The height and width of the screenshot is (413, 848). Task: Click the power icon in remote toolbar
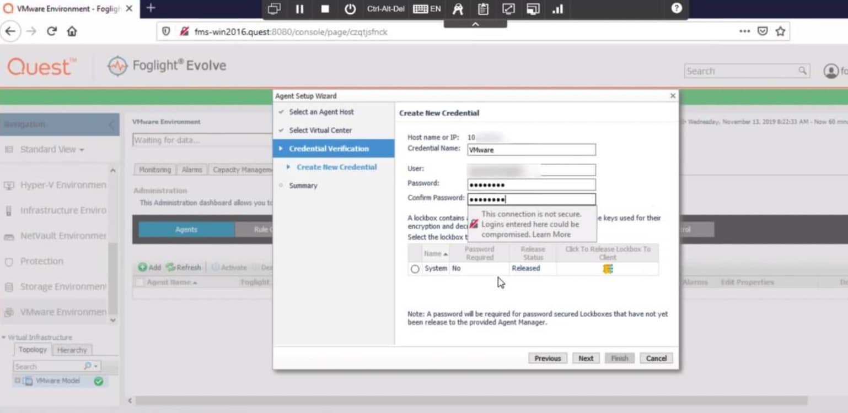click(x=350, y=9)
